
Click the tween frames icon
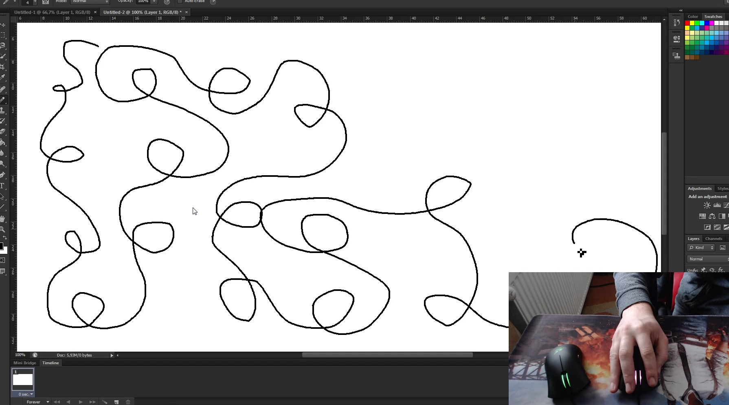[105, 402]
